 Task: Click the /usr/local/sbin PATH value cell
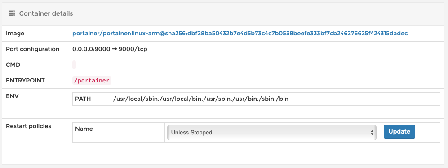pos(275,99)
